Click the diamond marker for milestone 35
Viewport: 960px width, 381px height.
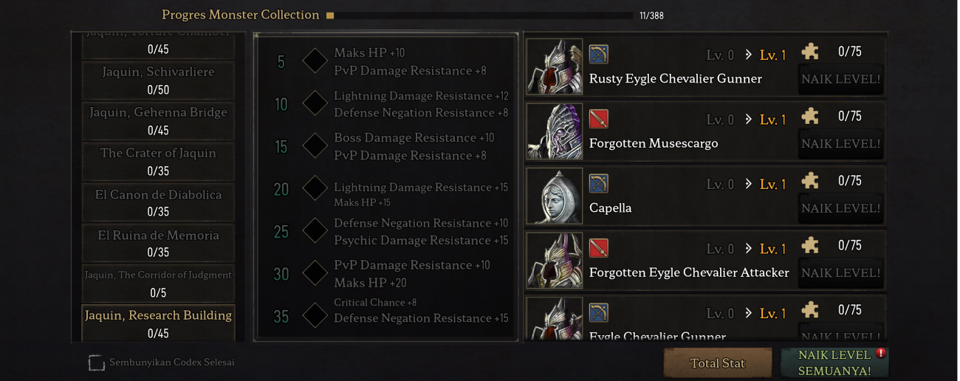pos(315,316)
